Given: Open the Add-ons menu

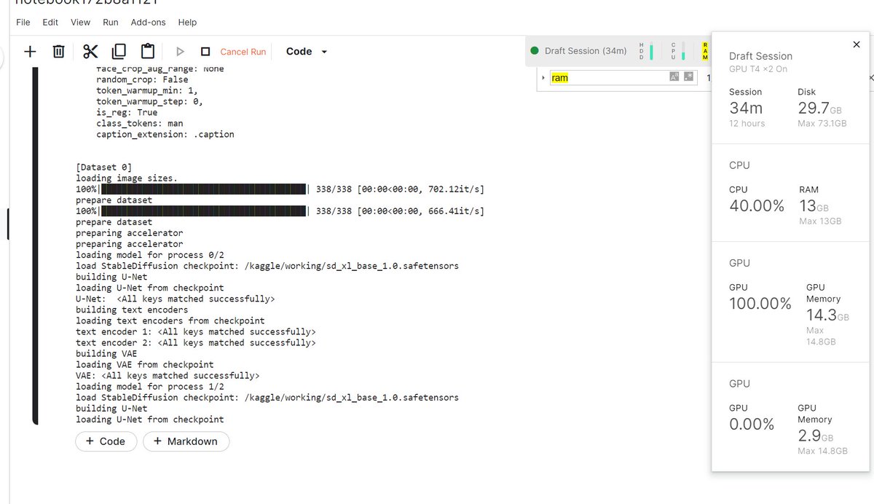Looking at the screenshot, I should (149, 23).
